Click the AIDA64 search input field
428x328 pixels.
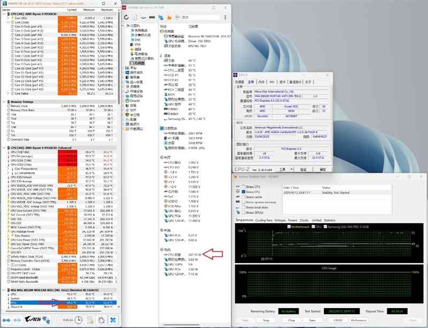(x=198, y=17)
